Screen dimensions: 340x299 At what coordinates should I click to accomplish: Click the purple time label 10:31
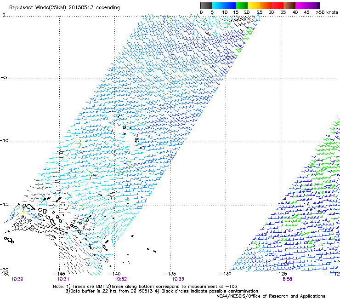point(63,279)
